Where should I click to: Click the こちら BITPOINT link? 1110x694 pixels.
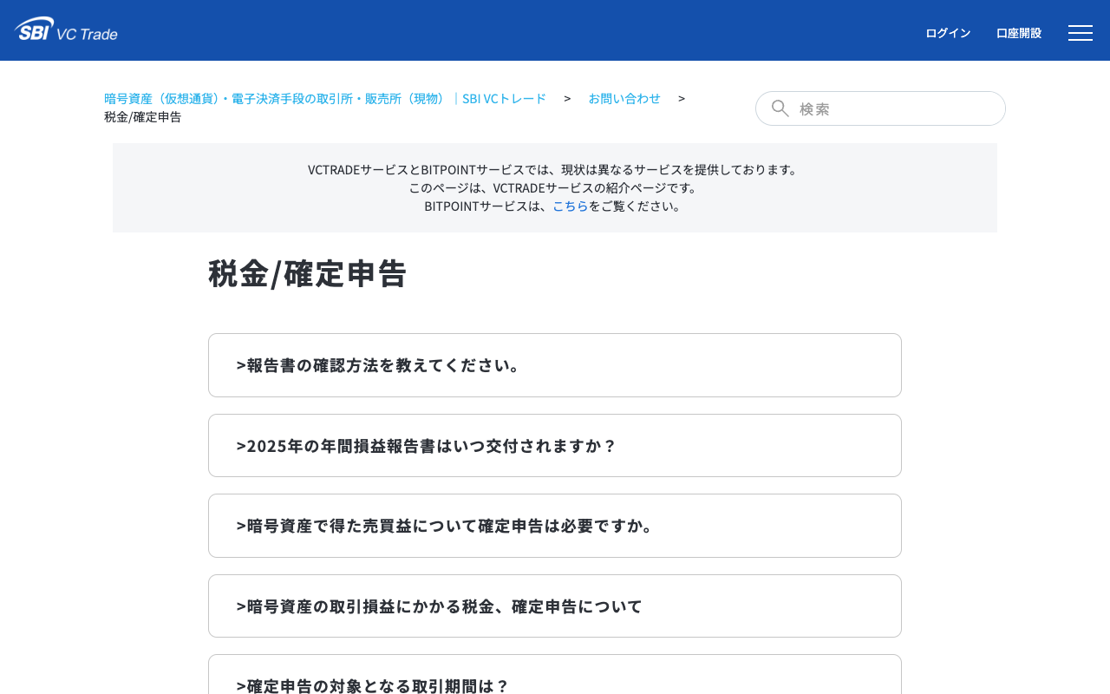point(571,206)
